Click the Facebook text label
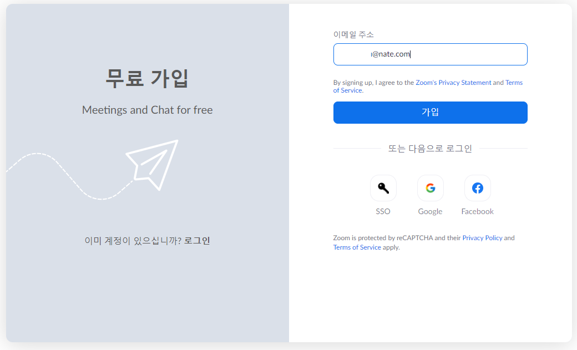The image size is (577, 350). [477, 212]
